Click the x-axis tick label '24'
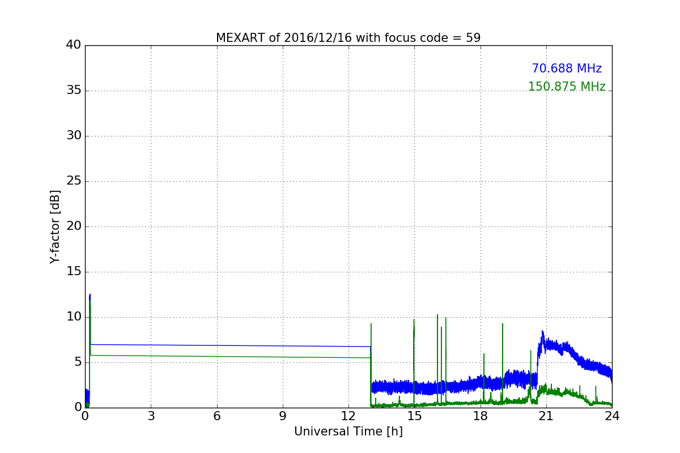Screen dimensions: 680x453 pos(612,416)
